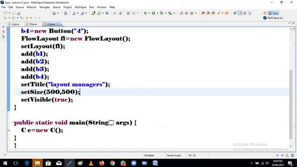Click the New Java Package icon
Image resolution: width=297 pixels, height=167 pixels.
pyautogui.click(x=187, y=13)
